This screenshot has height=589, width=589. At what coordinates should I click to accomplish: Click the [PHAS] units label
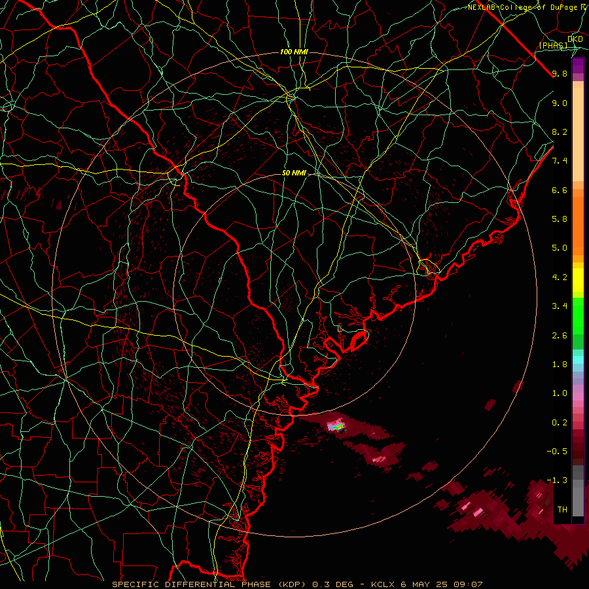pos(553,45)
